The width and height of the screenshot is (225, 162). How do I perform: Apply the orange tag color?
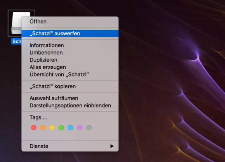[x=43, y=128]
